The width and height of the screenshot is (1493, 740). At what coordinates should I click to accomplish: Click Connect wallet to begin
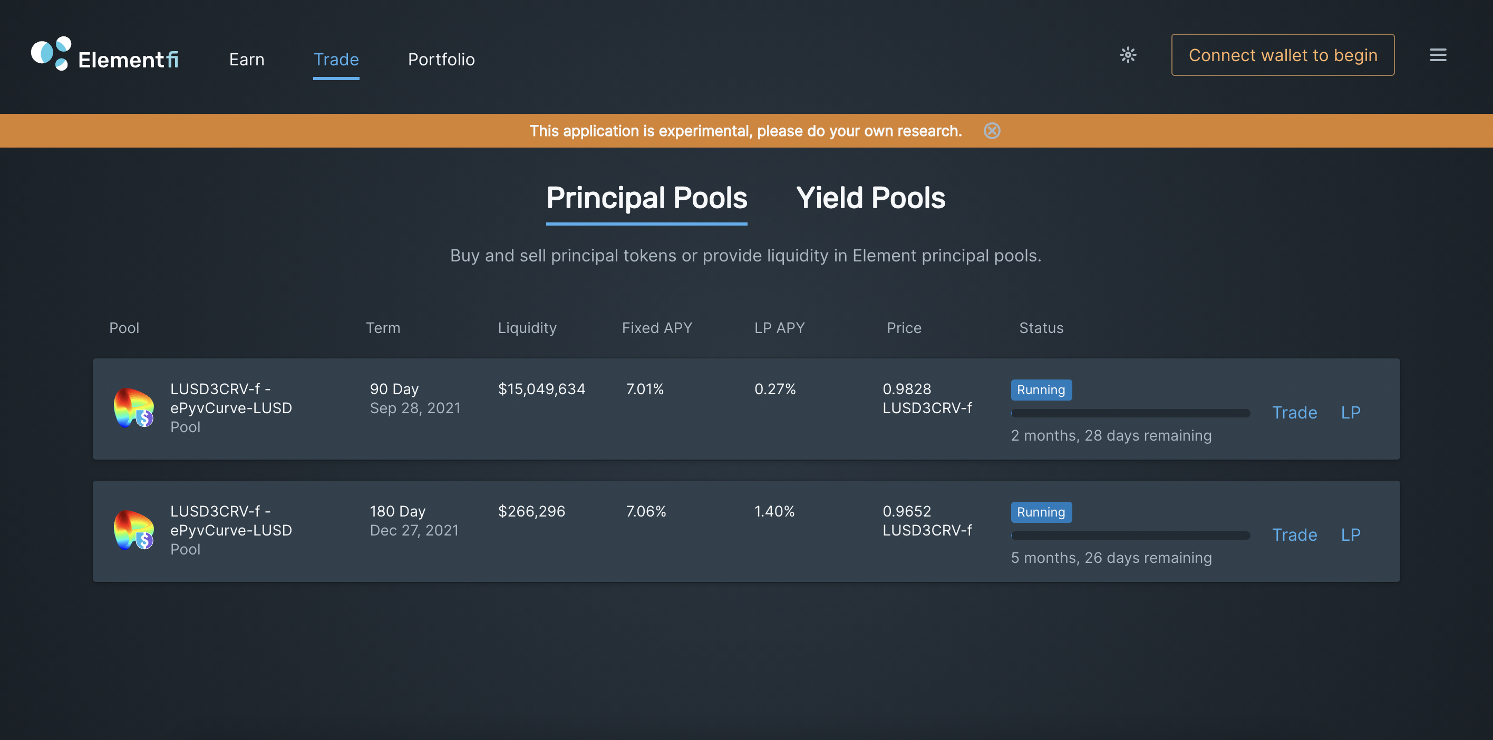(x=1283, y=54)
